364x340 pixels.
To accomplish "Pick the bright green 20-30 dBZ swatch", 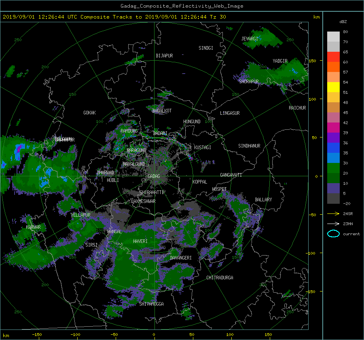I will (x=333, y=168).
